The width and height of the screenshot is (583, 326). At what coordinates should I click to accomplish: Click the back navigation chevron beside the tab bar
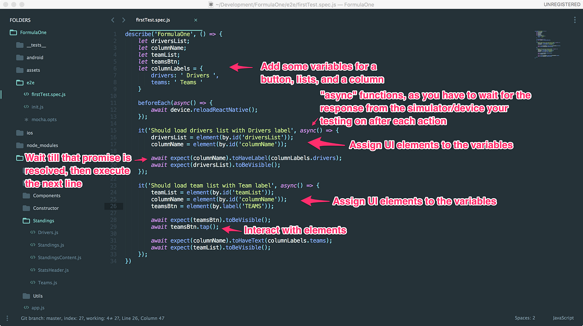(113, 20)
